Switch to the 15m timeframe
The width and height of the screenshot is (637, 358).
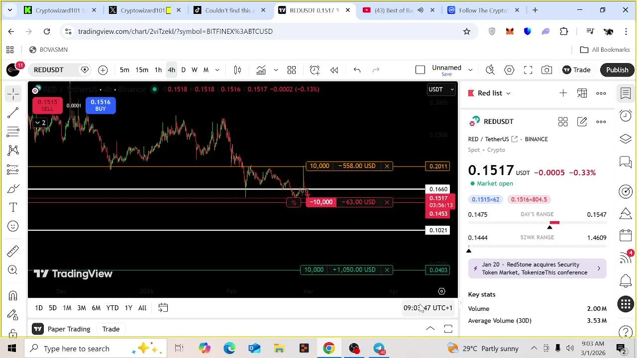pyautogui.click(x=142, y=70)
